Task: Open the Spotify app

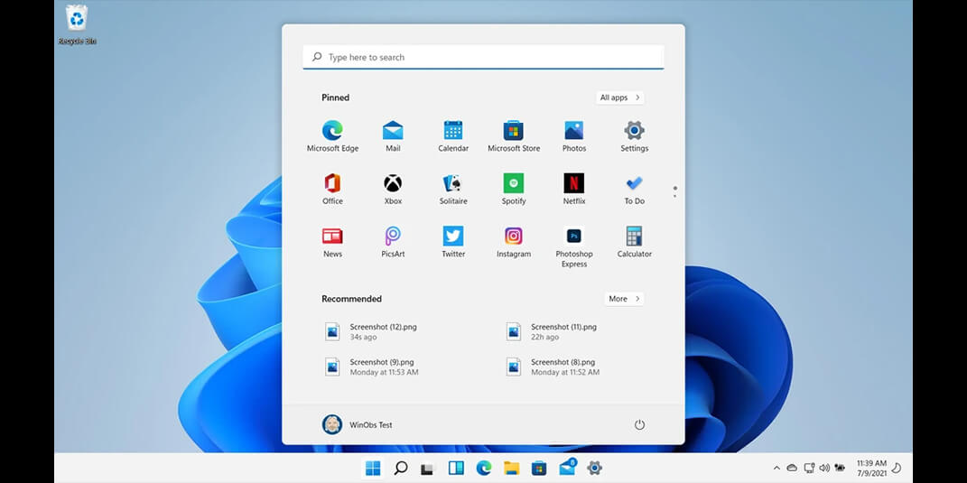Action: pyautogui.click(x=514, y=190)
